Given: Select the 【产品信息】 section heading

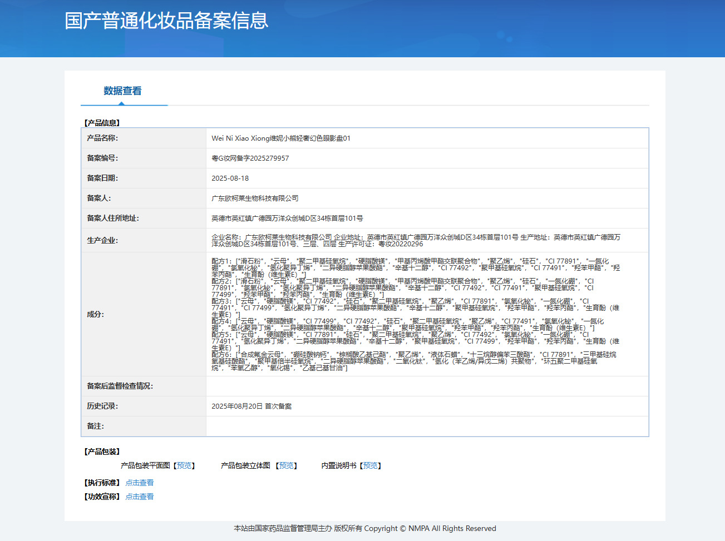Looking at the screenshot, I should click(x=102, y=123).
